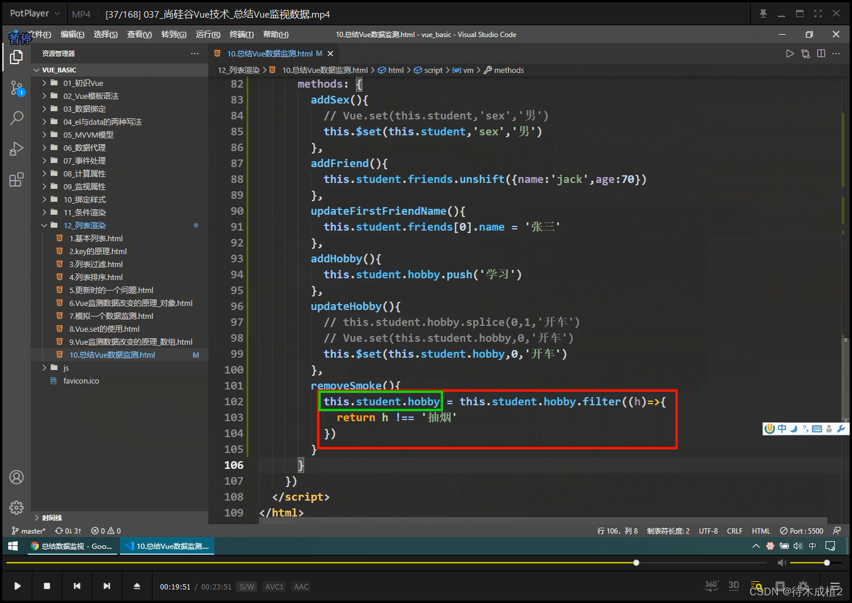Image resolution: width=852 pixels, height=603 pixels.
Task: Open the feedback icon in status bar
Action: point(837,531)
